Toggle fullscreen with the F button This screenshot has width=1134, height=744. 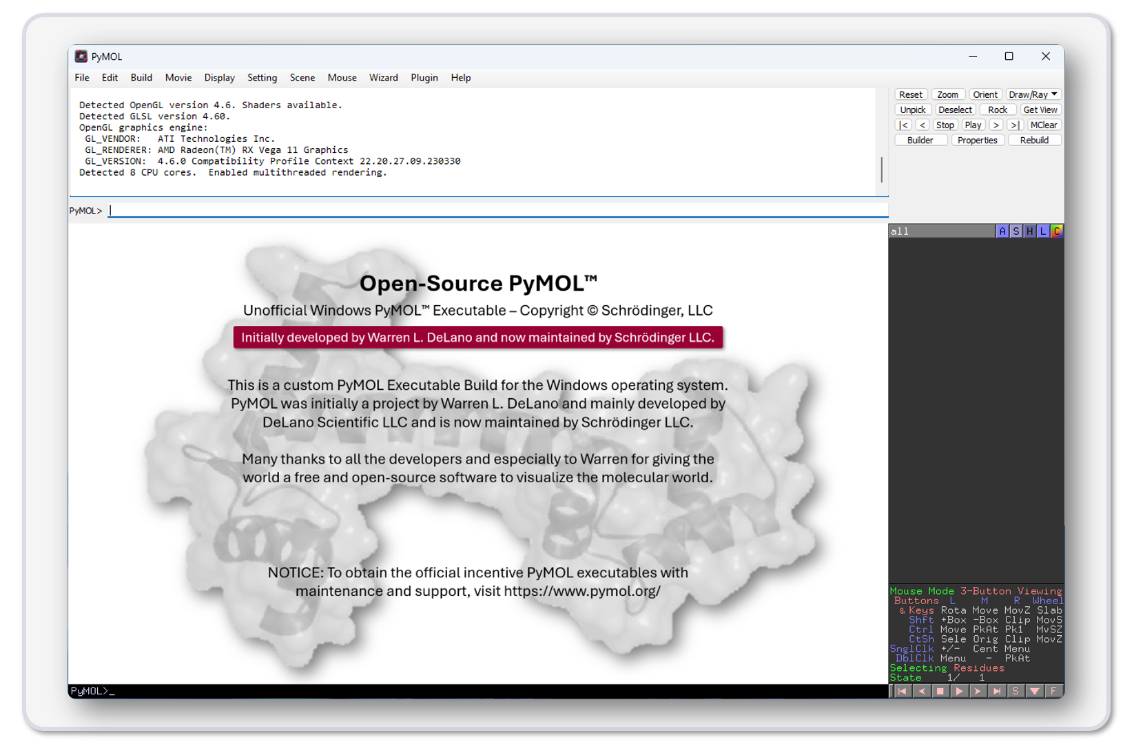point(1053,691)
